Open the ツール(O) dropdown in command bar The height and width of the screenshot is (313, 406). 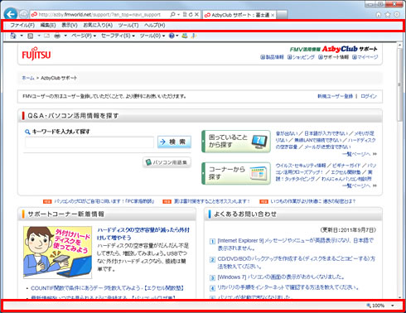152,36
